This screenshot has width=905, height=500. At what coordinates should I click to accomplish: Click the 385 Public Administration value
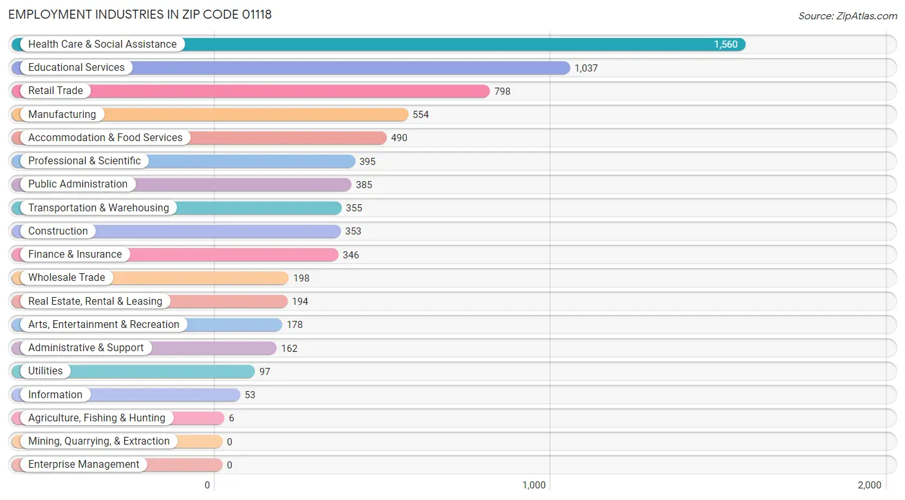(x=364, y=185)
